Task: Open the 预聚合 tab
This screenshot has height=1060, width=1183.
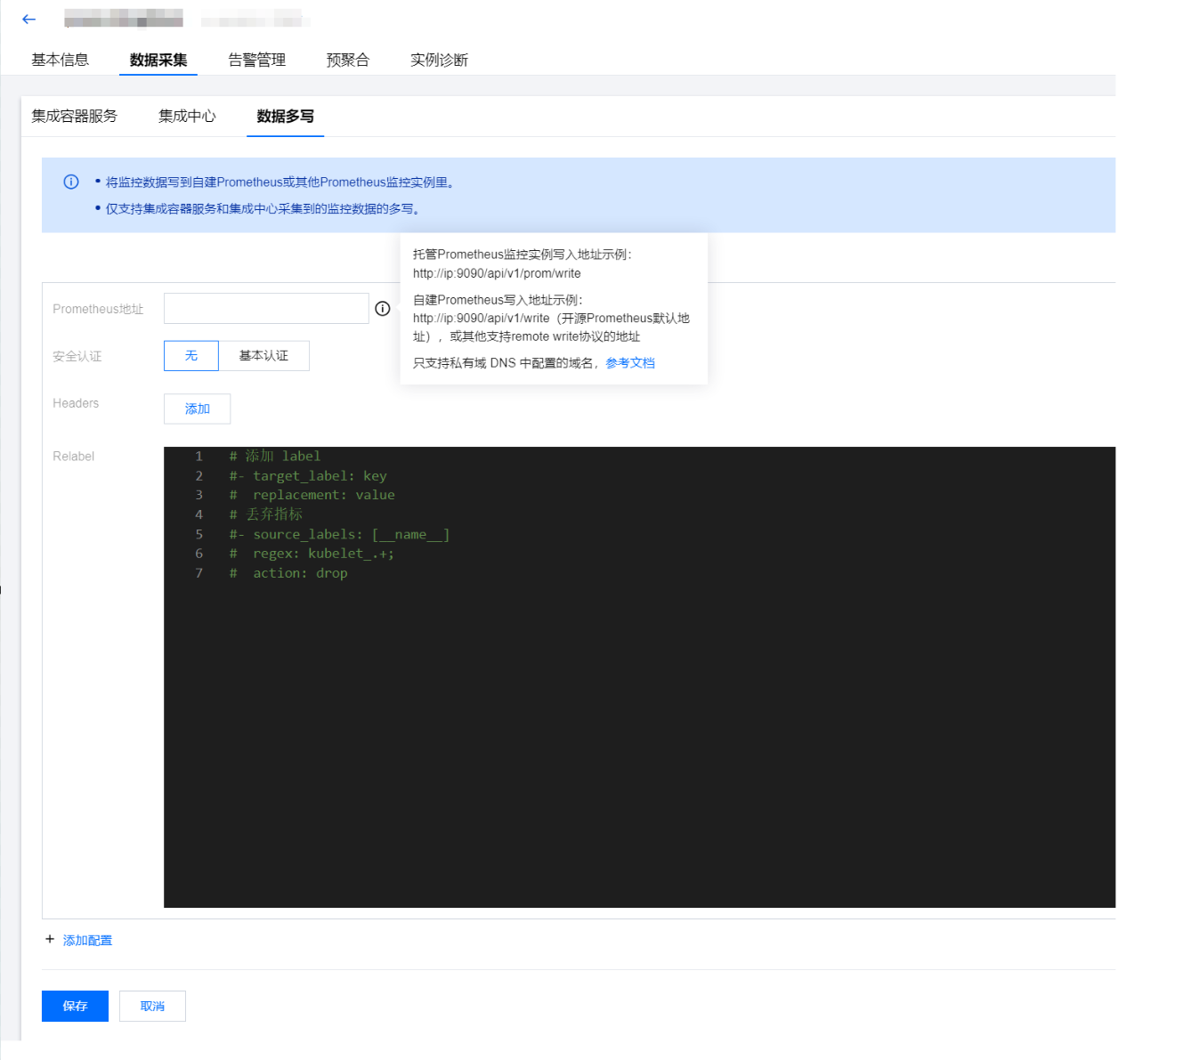Action: click(x=348, y=60)
